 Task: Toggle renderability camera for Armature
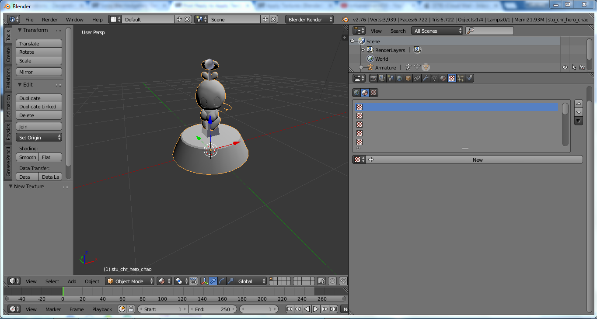pyautogui.click(x=582, y=67)
